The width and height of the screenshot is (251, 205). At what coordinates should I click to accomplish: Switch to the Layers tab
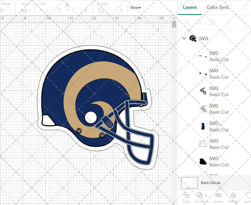[x=190, y=7]
